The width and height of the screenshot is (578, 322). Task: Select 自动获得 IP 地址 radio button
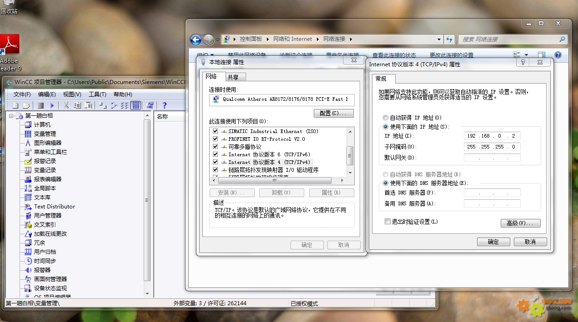(x=386, y=118)
